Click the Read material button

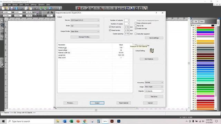point(124,103)
